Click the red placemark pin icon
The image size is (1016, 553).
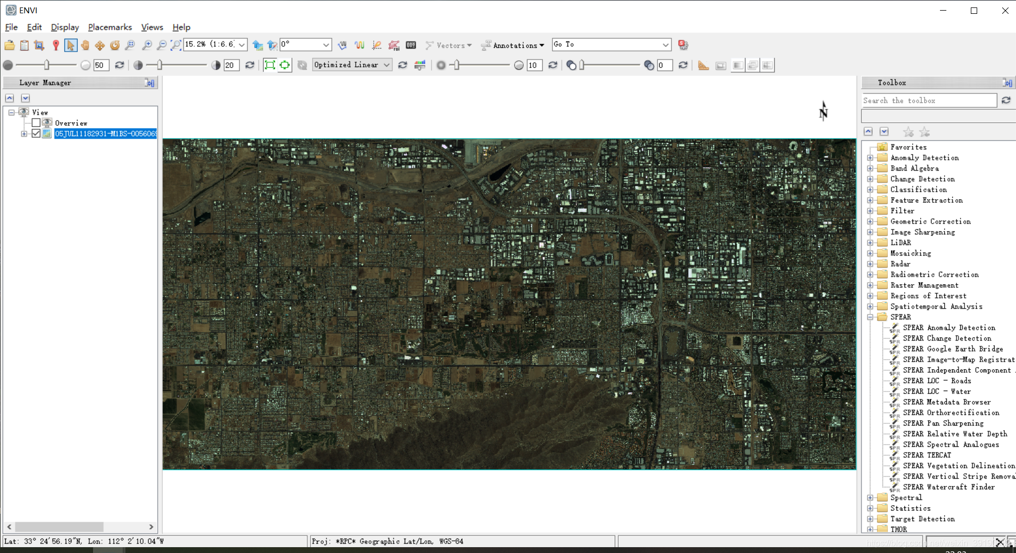click(55, 45)
